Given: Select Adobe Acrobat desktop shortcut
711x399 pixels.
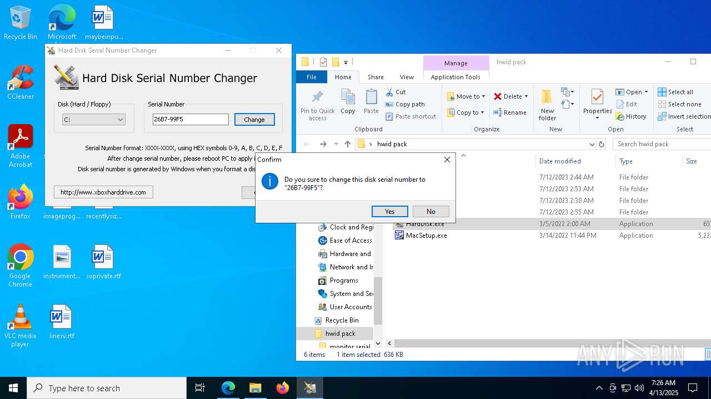Looking at the screenshot, I should (x=20, y=146).
